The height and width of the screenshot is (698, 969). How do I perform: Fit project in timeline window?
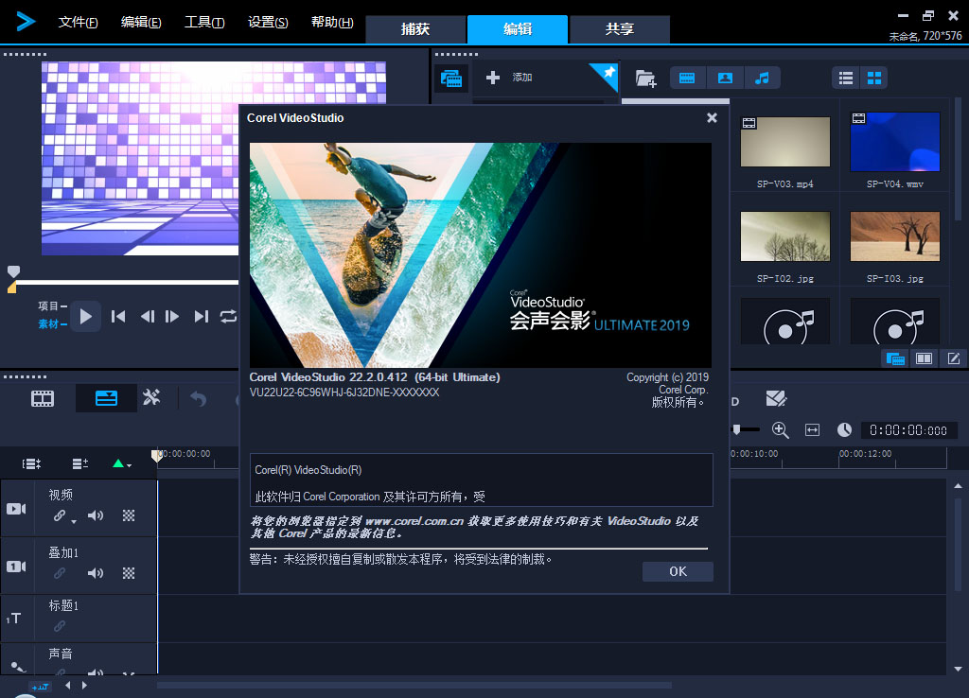click(x=812, y=430)
